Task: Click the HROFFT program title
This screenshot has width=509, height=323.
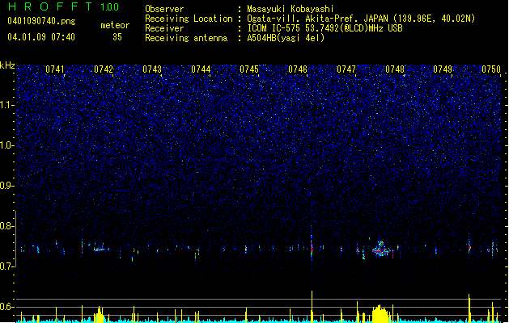Action: coord(50,6)
